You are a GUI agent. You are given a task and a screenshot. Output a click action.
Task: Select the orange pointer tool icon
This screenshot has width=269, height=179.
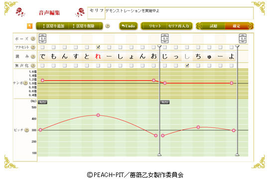(30, 26)
